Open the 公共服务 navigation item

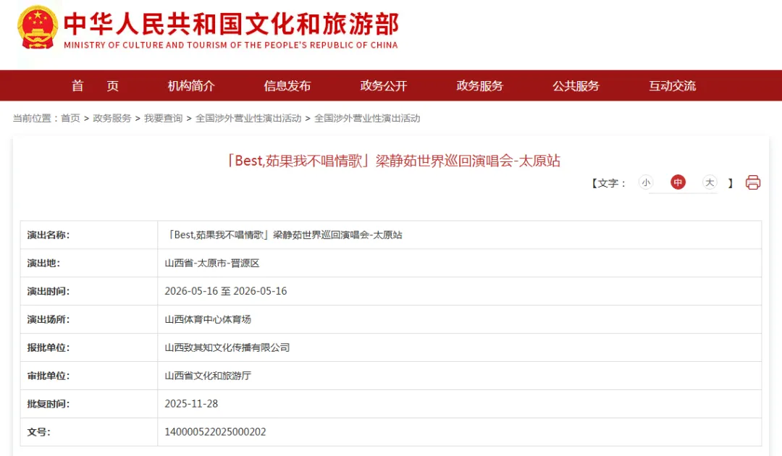click(576, 85)
